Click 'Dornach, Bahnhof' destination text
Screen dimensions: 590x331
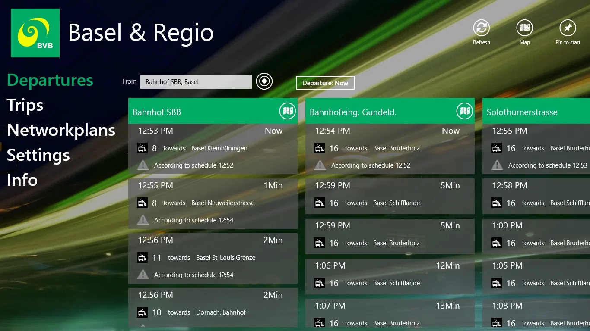pyautogui.click(x=221, y=312)
